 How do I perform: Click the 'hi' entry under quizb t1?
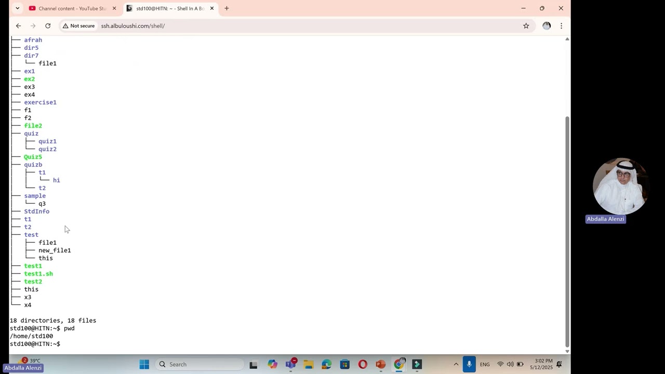pyautogui.click(x=56, y=180)
